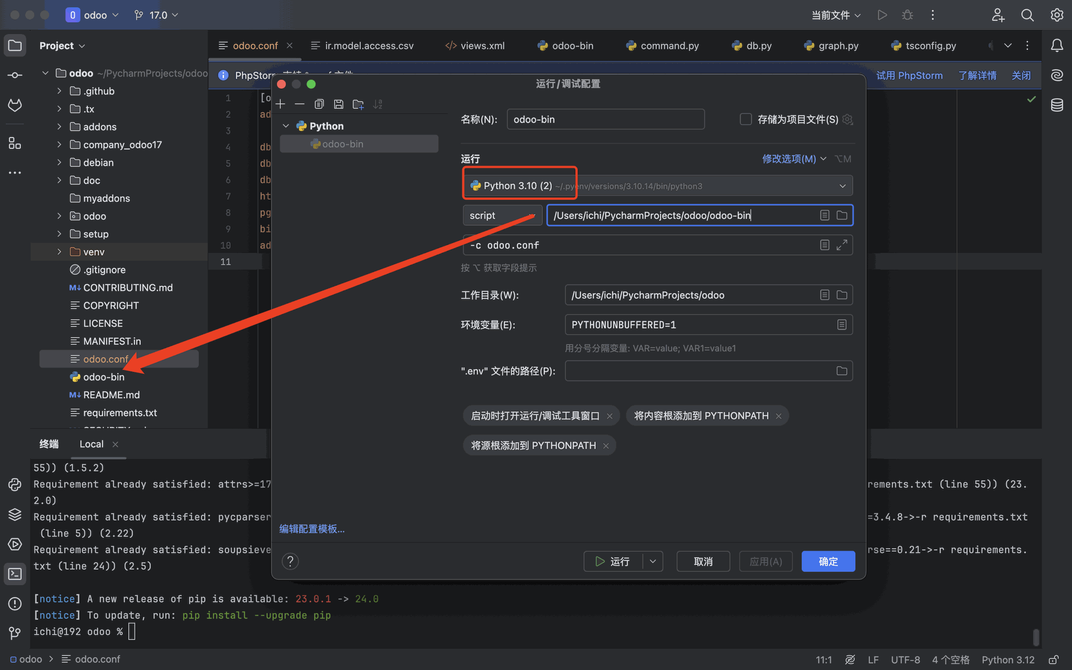
Task: Click Python 3.12 interpreter in status bar
Action: [x=1008, y=659]
